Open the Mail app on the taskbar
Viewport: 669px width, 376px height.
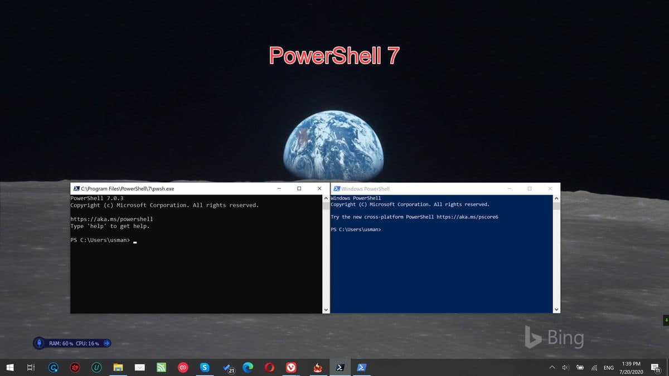[x=140, y=368]
